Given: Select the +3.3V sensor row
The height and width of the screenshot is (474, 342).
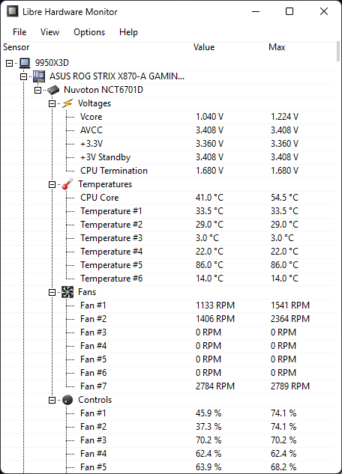Looking at the screenshot, I should (x=168, y=144).
